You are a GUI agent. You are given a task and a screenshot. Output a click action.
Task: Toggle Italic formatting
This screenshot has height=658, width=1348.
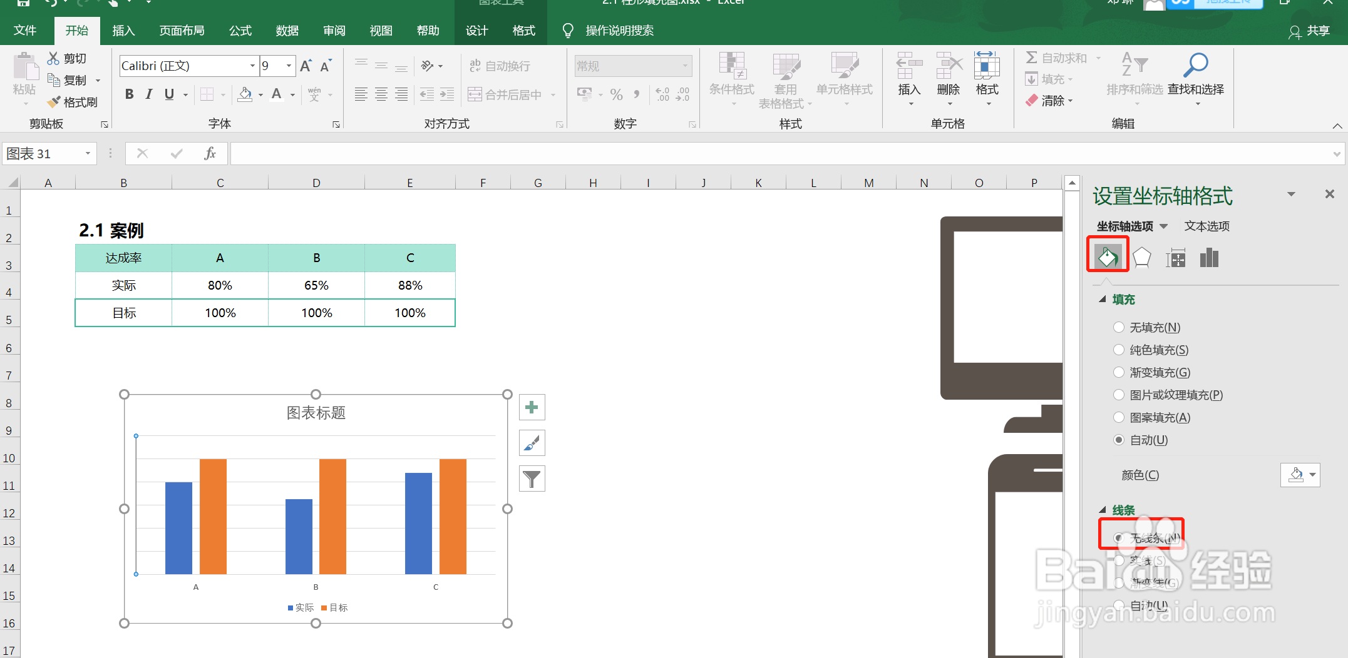point(149,94)
